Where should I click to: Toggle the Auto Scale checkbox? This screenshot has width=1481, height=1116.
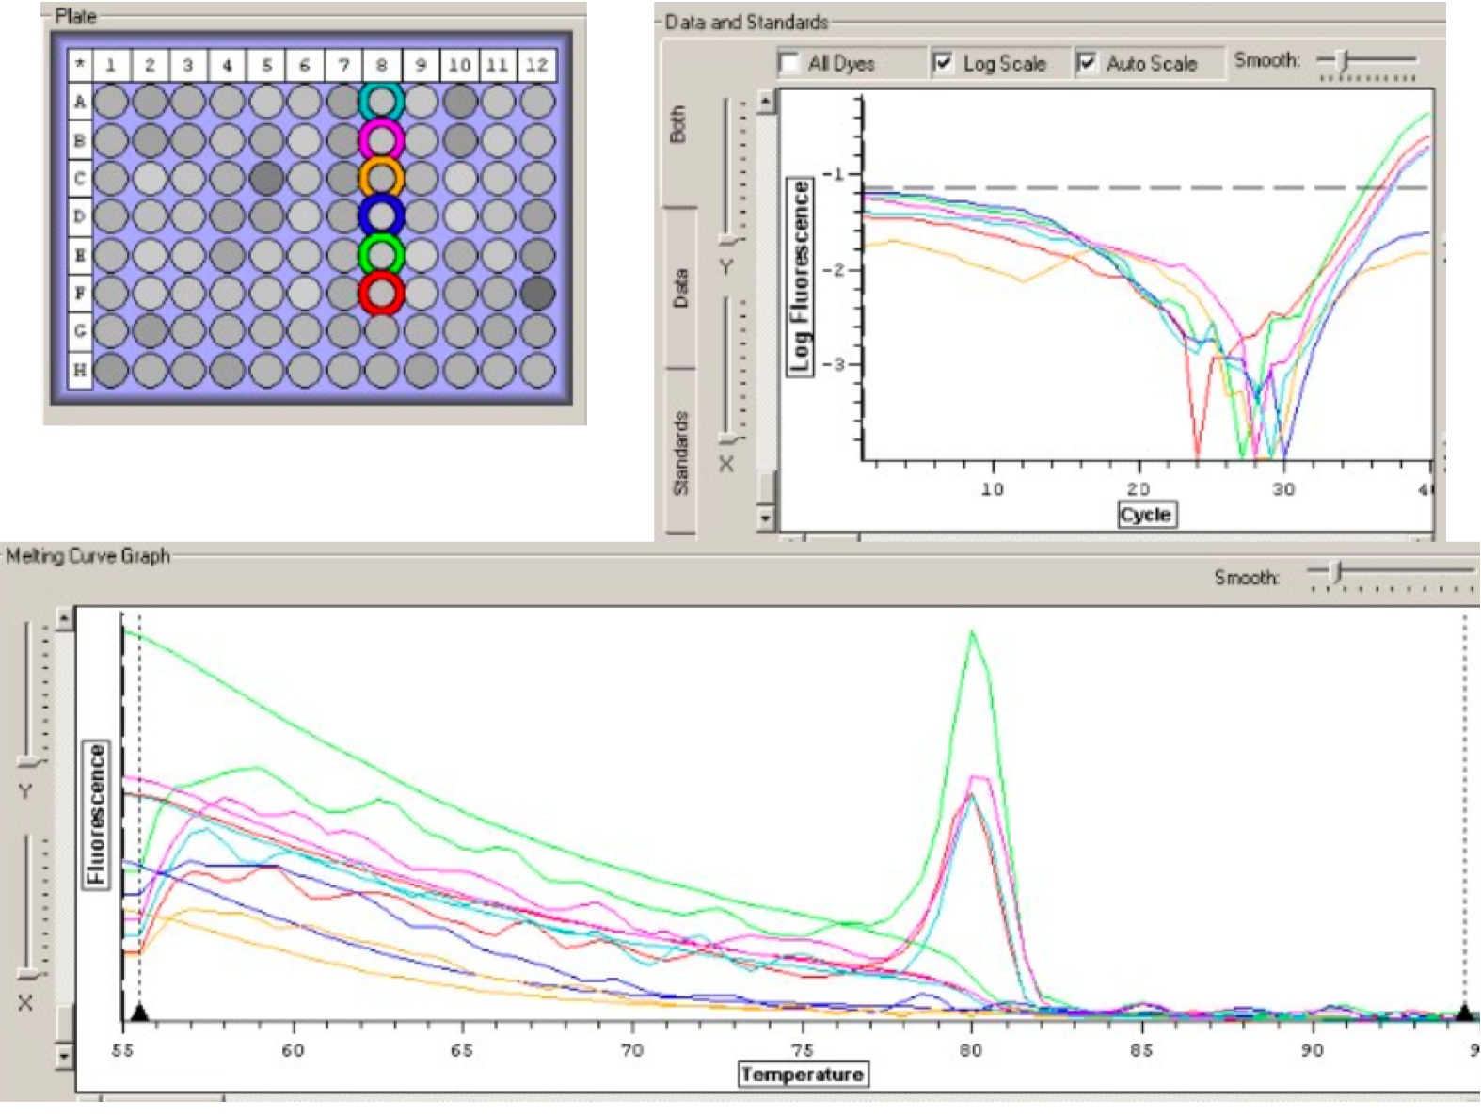click(1087, 63)
